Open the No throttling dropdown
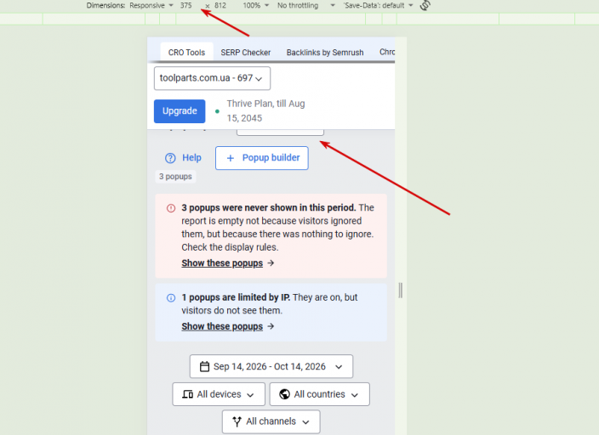The width and height of the screenshot is (599, 435). [x=305, y=5]
